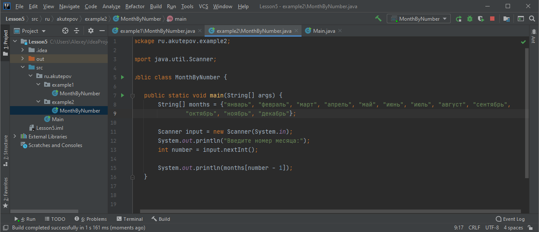Collapse the src folder arrow

[x=23, y=68]
